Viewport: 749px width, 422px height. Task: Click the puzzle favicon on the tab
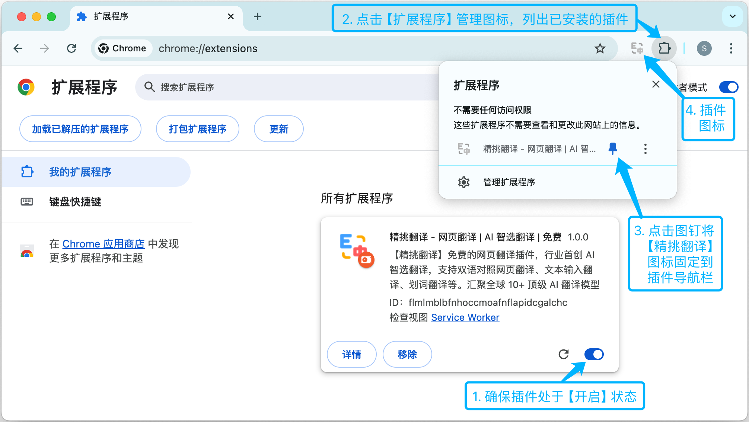pyautogui.click(x=82, y=16)
